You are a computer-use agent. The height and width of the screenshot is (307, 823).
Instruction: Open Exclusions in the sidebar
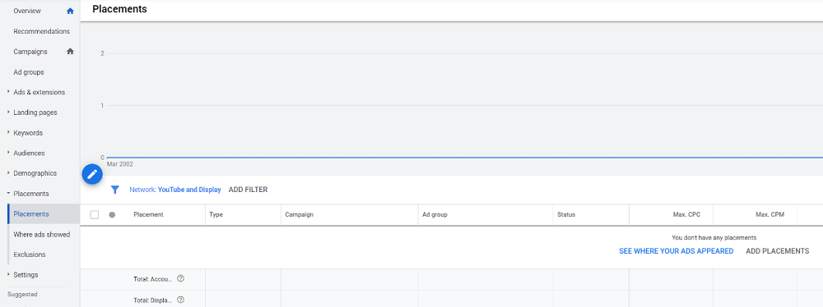pyautogui.click(x=30, y=254)
